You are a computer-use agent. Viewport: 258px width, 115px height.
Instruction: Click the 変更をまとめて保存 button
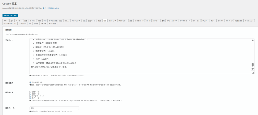coord(10,15)
